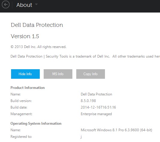160x142 pixels.
Task: Select the Operating System Information heading
Action: pos(36,124)
